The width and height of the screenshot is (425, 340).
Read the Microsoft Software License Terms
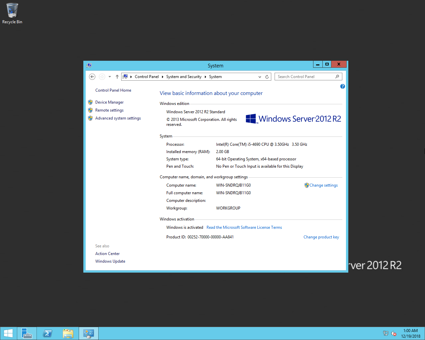(x=244, y=227)
